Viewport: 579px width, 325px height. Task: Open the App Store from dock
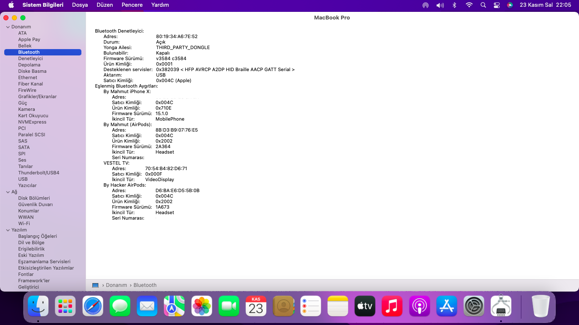click(447, 306)
